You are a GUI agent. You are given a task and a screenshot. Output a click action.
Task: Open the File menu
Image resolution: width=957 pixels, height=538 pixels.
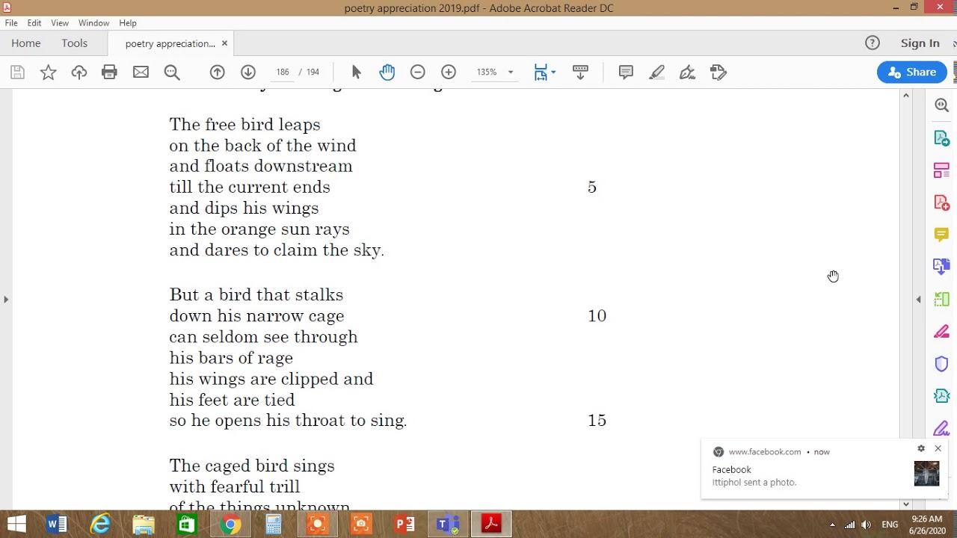[11, 23]
